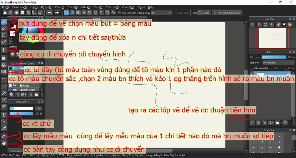Select the Sparkle Brush

pyautogui.click(x=24, y=90)
